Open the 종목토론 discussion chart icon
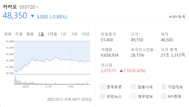 [103, 87]
